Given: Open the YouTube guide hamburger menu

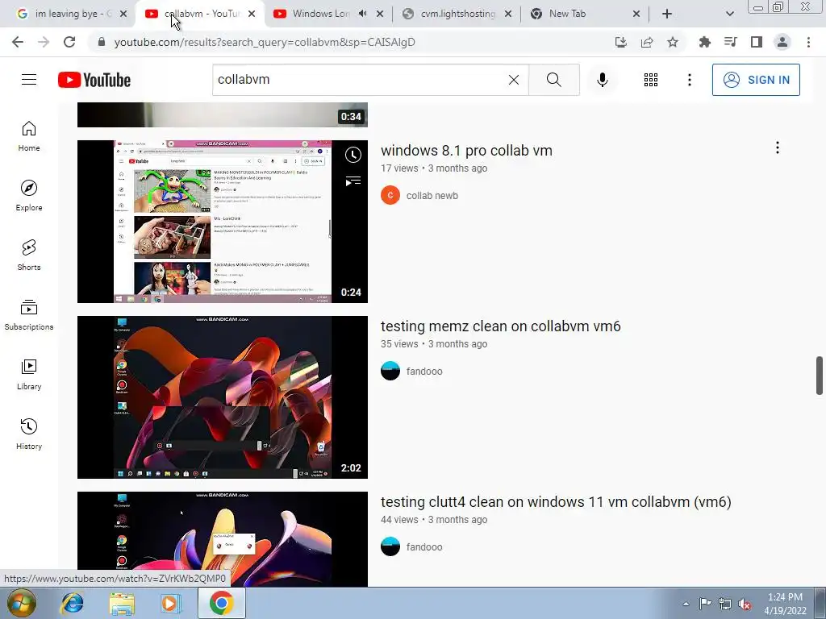Looking at the screenshot, I should coord(29,80).
